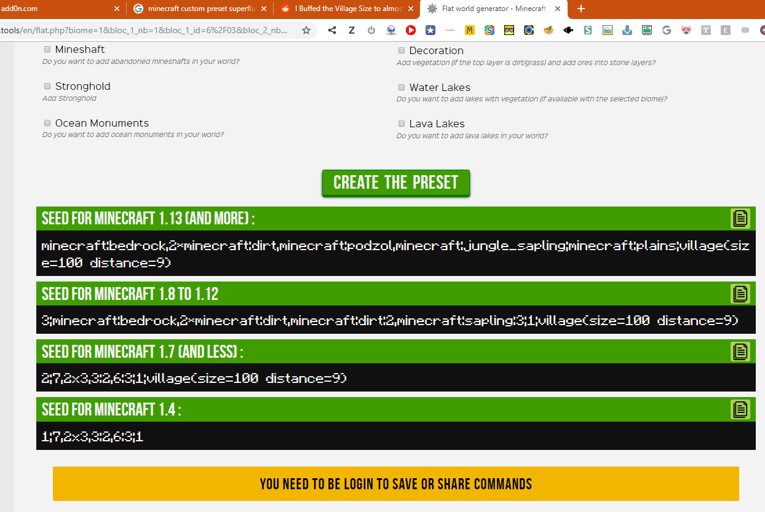
Task: Click the Seed for Minecraft 1.8 to 1.12 heading
Action: pos(130,294)
